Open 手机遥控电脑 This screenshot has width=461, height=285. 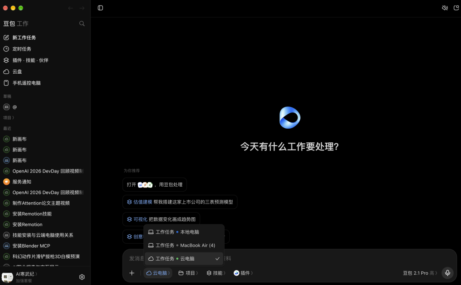[x=45, y=83]
